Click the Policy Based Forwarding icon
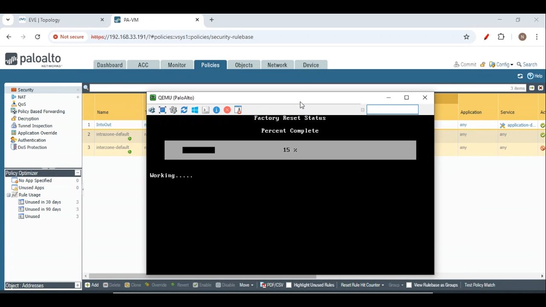Screen dimensions: 546x307 14,111
